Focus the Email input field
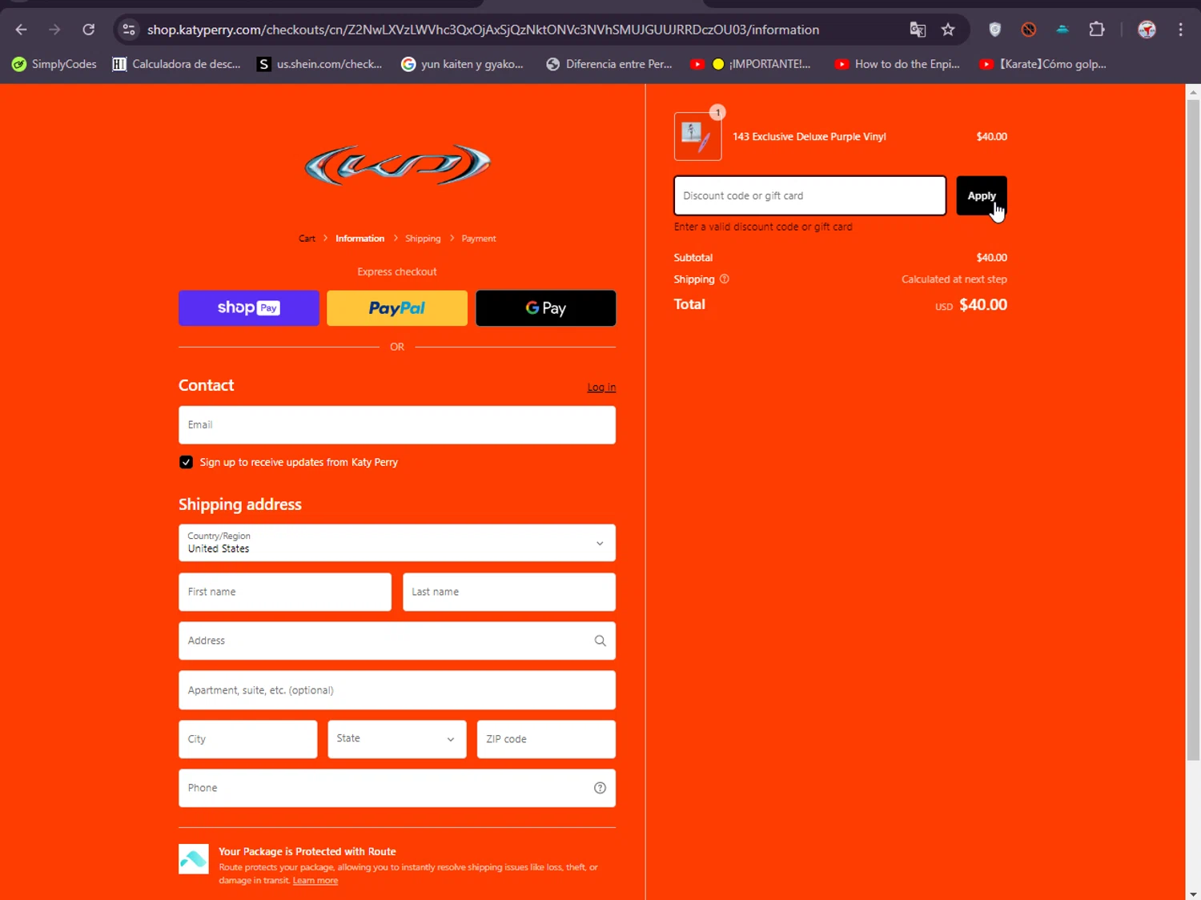 [x=397, y=425]
